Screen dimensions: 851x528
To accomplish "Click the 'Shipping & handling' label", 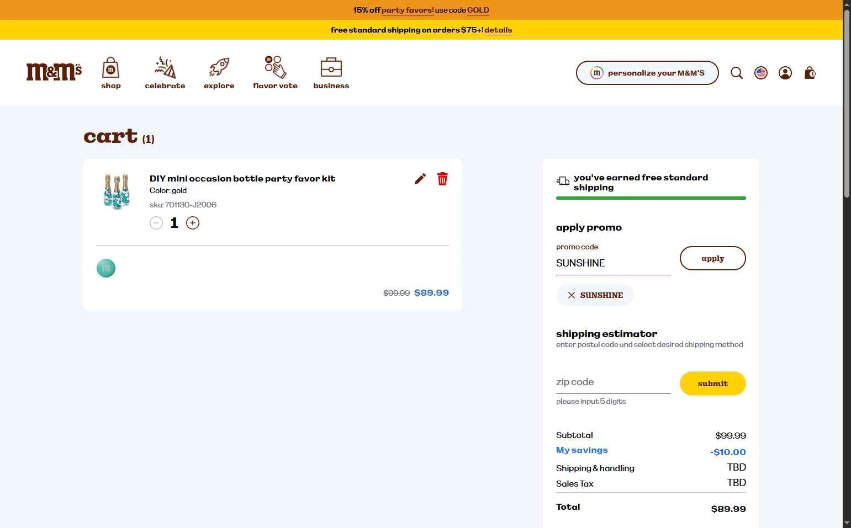I will [595, 468].
